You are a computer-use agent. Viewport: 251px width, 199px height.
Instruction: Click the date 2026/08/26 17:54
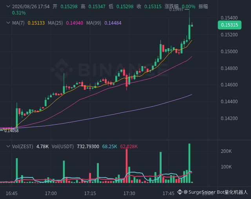click(31, 7)
